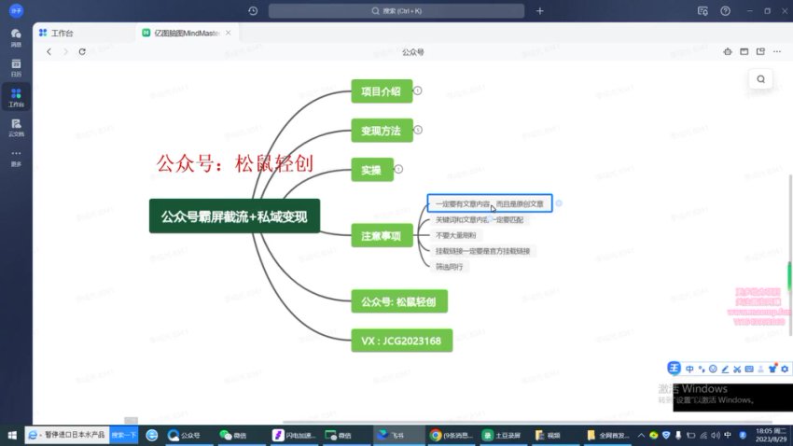Click the back navigation arrow
The image size is (793, 446).
click(x=49, y=52)
